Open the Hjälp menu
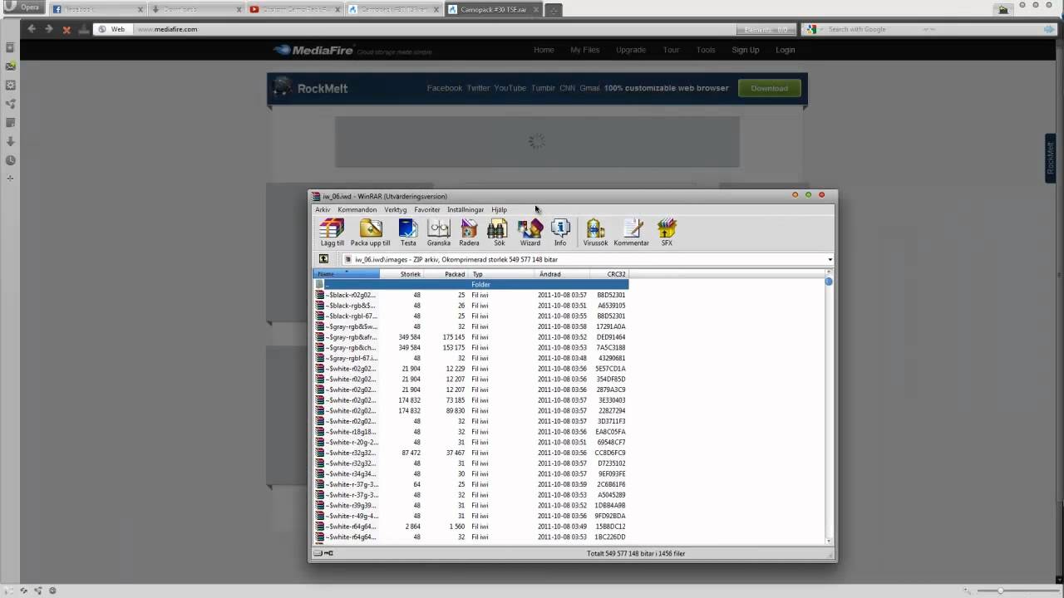This screenshot has width=1064, height=598. 499,209
